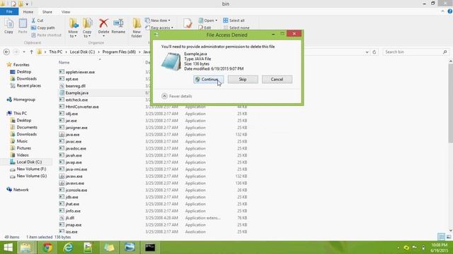The image size is (453, 254).
Task: Open Command Prompt from the taskbar
Action: (x=150, y=248)
